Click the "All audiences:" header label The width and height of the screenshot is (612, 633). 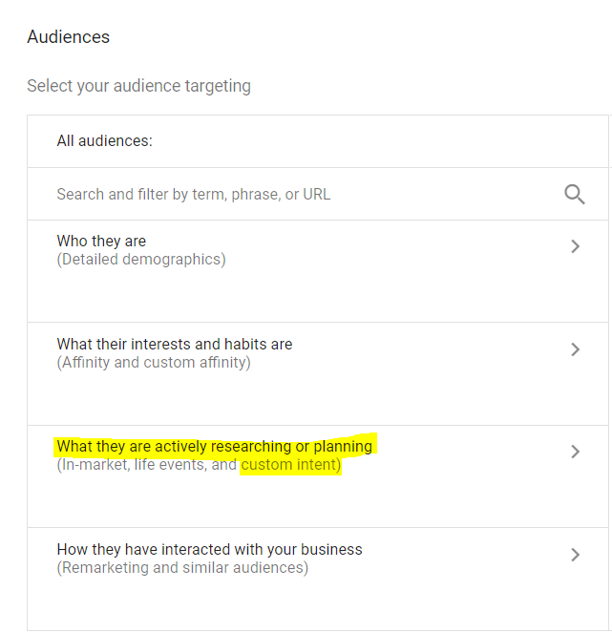pos(105,141)
